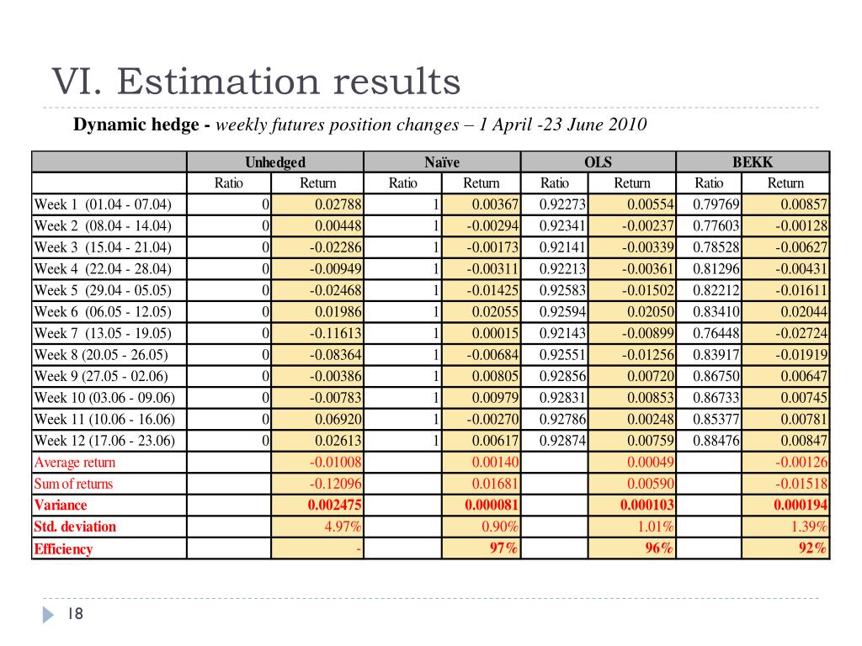The width and height of the screenshot is (862, 646).
Task: Click the OLS std. deviation 1.01% cell
Action: (x=631, y=527)
